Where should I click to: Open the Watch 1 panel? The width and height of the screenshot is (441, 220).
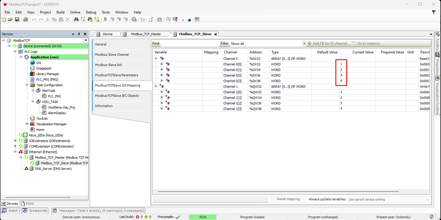(11, 211)
